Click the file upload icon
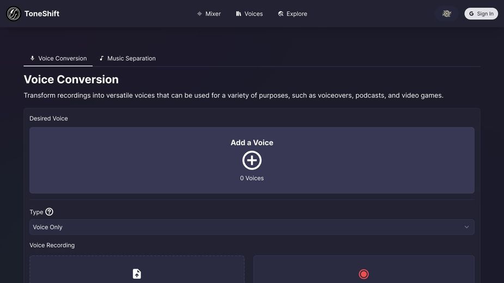504x283 pixels. pos(137,274)
